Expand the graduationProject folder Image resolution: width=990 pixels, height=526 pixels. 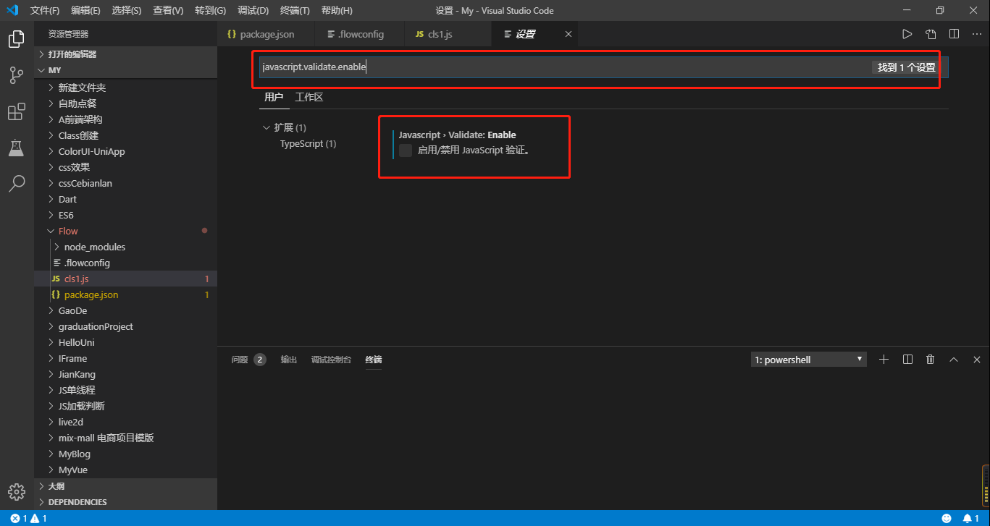125,326
